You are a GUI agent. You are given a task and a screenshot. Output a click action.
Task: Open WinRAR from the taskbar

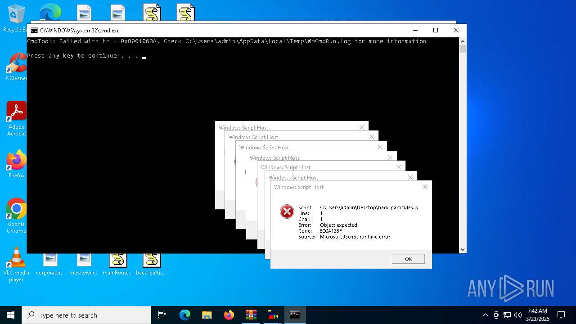point(251,315)
